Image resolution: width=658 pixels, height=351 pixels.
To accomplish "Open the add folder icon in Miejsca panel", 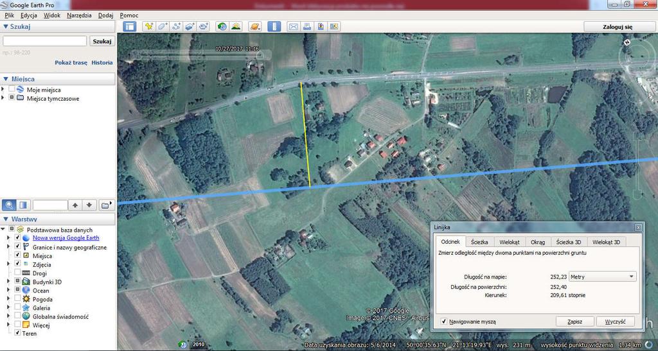I will [106, 205].
